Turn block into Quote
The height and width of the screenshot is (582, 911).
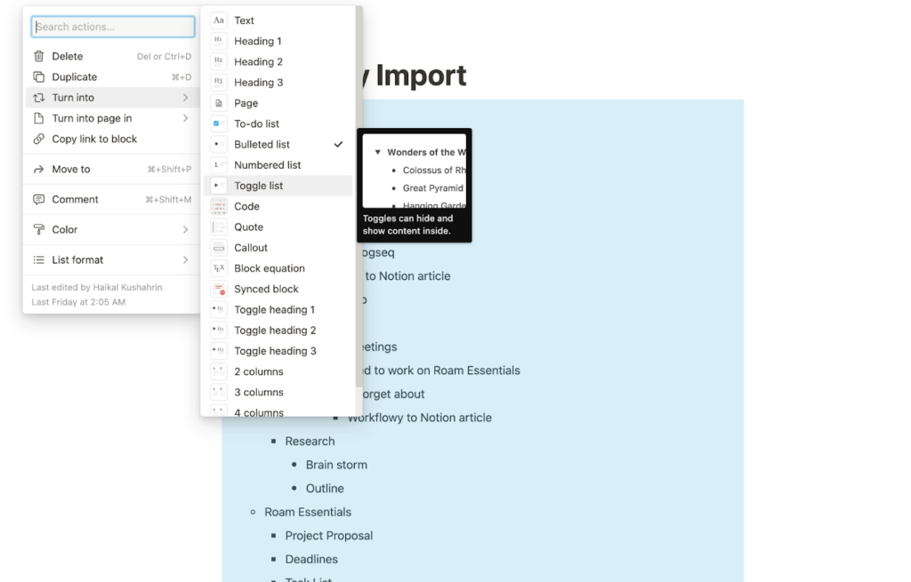(x=278, y=227)
